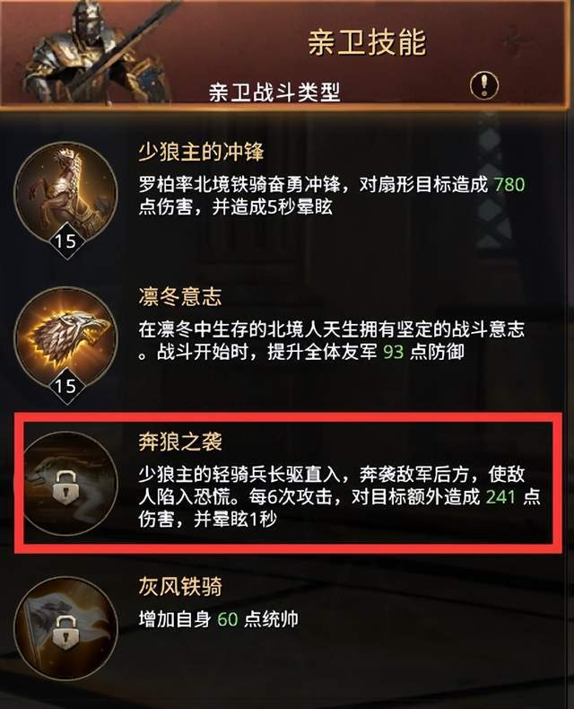
Task: Select the 凛冬意志 skill title
Action: (x=180, y=297)
